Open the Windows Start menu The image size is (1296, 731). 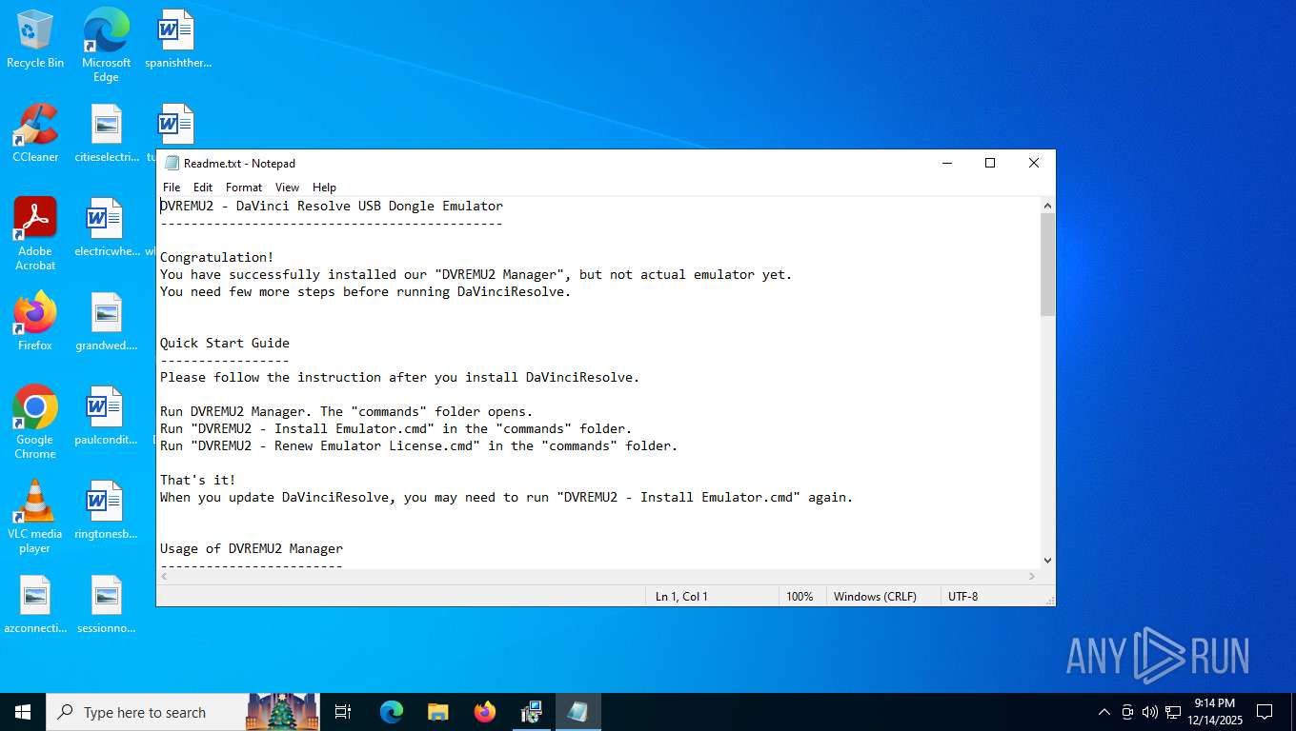point(23,712)
